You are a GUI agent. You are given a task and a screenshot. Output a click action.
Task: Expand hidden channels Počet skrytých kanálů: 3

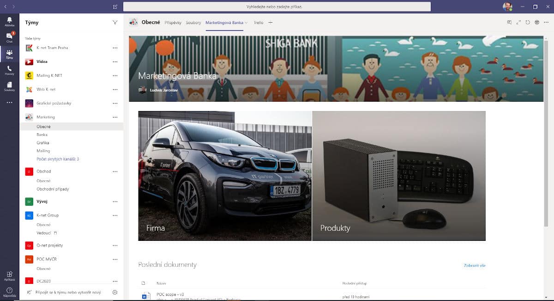pyautogui.click(x=58, y=159)
